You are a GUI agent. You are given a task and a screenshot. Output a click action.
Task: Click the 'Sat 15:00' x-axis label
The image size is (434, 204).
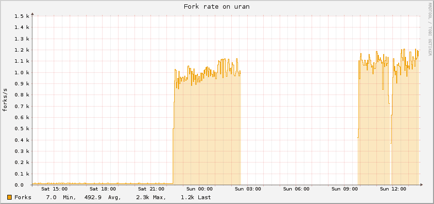(54, 189)
